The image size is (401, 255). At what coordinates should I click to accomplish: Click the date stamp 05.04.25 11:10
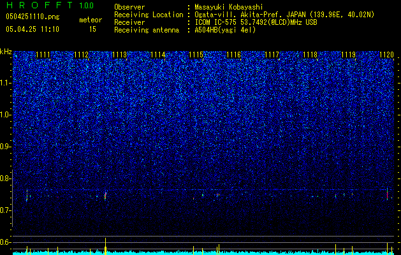(x=33, y=29)
